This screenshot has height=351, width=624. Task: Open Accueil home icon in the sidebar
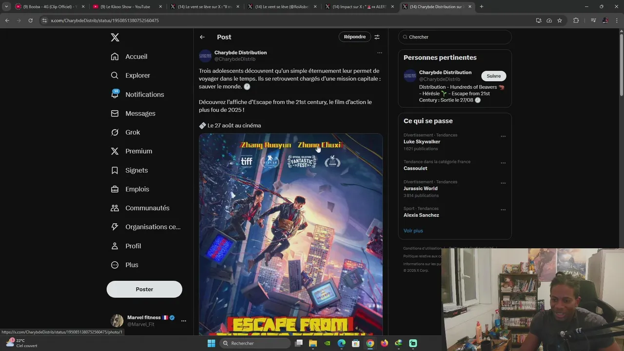[x=115, y=57]
